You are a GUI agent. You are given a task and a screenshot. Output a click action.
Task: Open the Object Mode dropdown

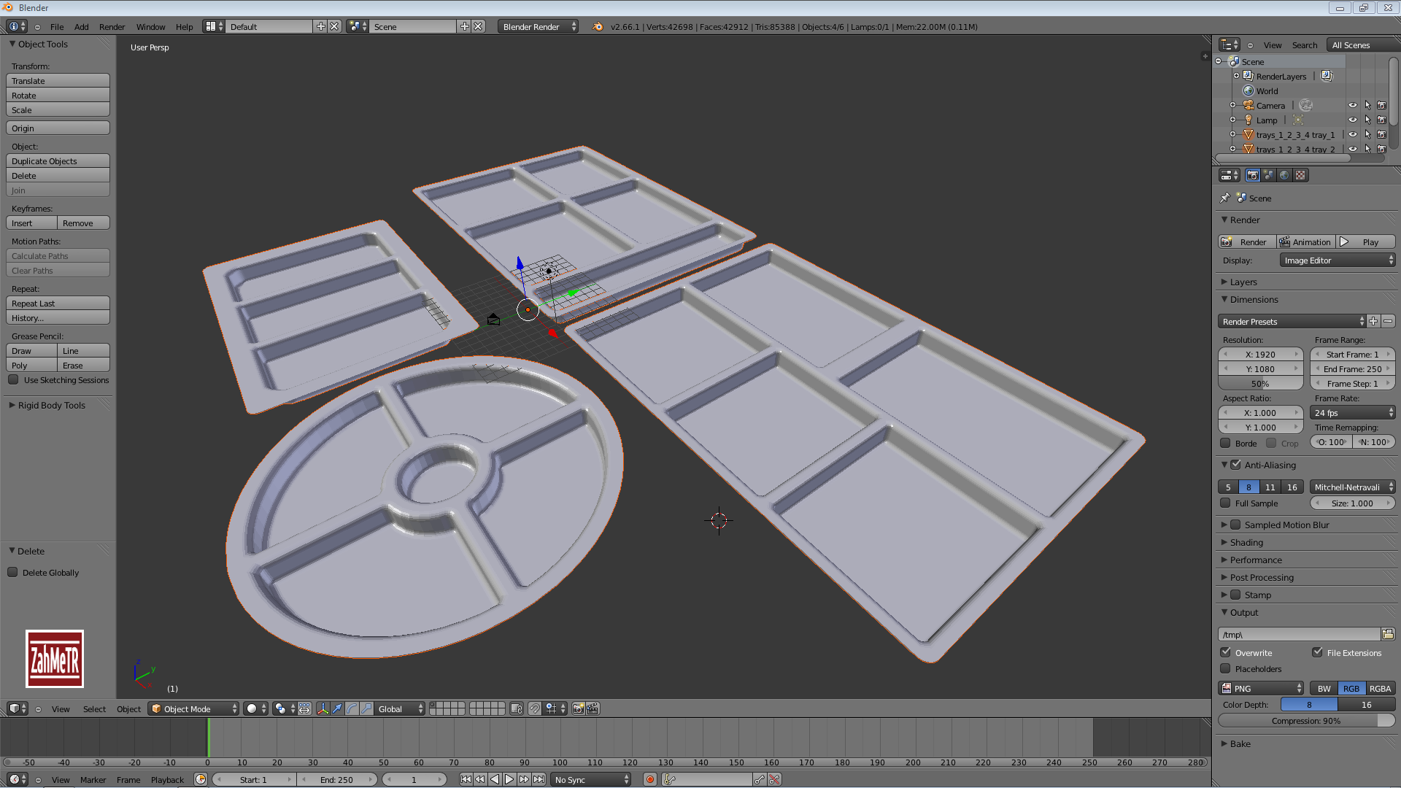click(x=194, y=708)
